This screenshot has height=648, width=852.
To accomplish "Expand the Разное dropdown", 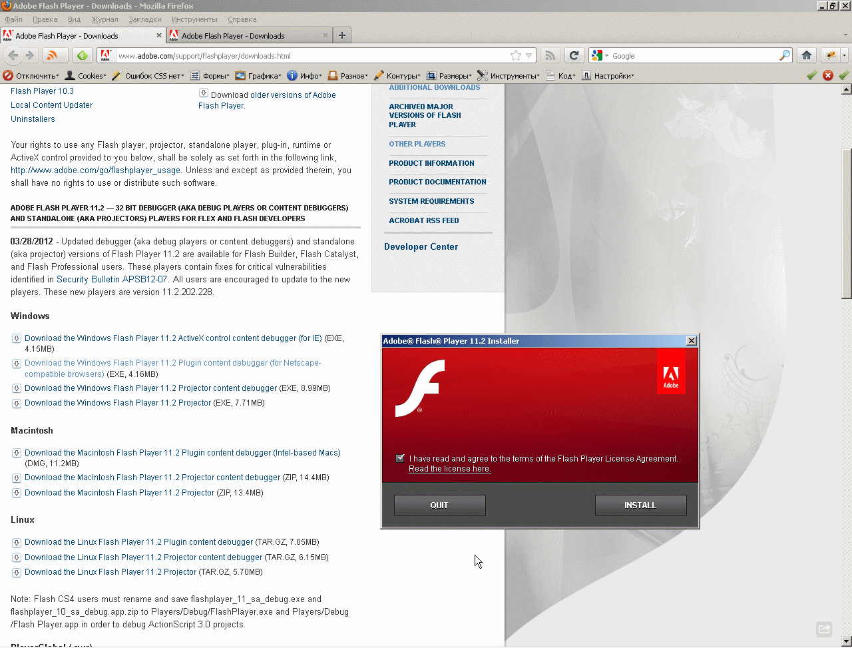I will 349,76.
